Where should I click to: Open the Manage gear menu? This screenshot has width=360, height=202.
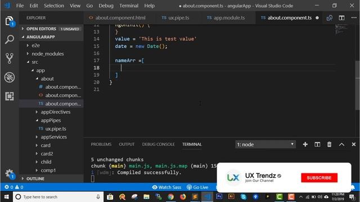(x=9, y=173)
